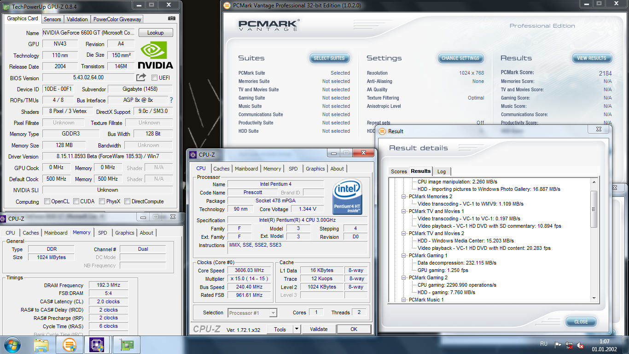
Task: Enable the CUDA computing checkbox
Action: tap(76, 201)
